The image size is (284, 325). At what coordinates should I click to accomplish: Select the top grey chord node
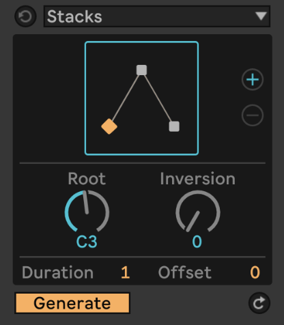(141, 70)
